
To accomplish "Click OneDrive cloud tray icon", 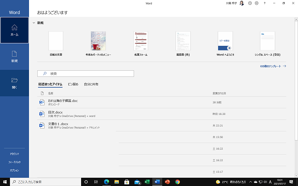I will tap(256, 182).
